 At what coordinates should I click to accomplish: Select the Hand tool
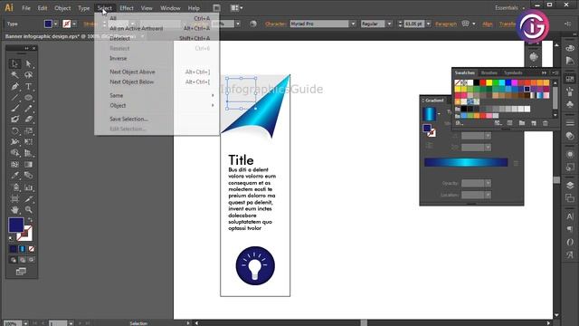click(14, 209)
